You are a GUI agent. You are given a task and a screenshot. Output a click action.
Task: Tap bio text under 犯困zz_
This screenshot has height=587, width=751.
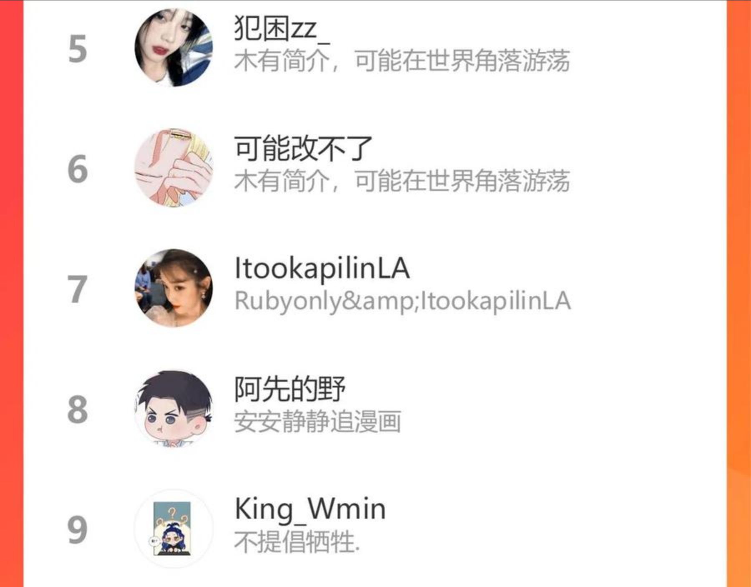[402, 61]
